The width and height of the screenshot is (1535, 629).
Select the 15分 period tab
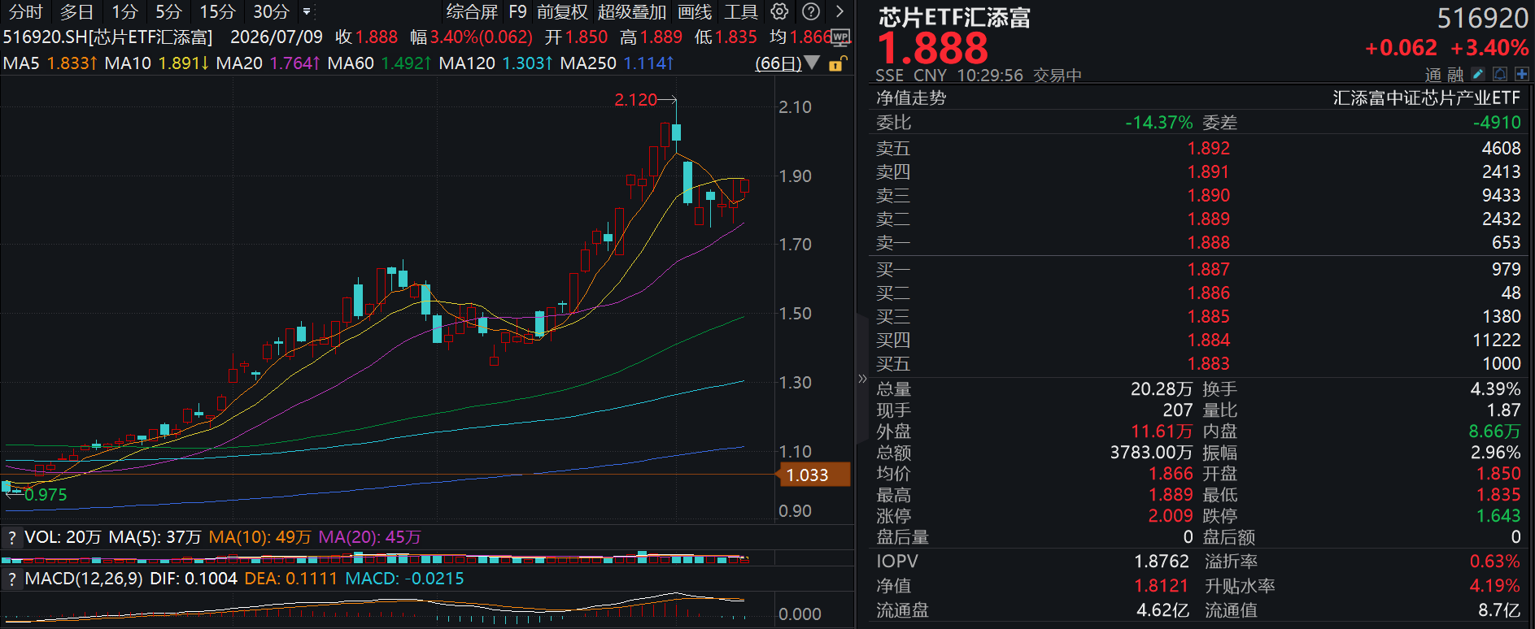coord(217,12)
